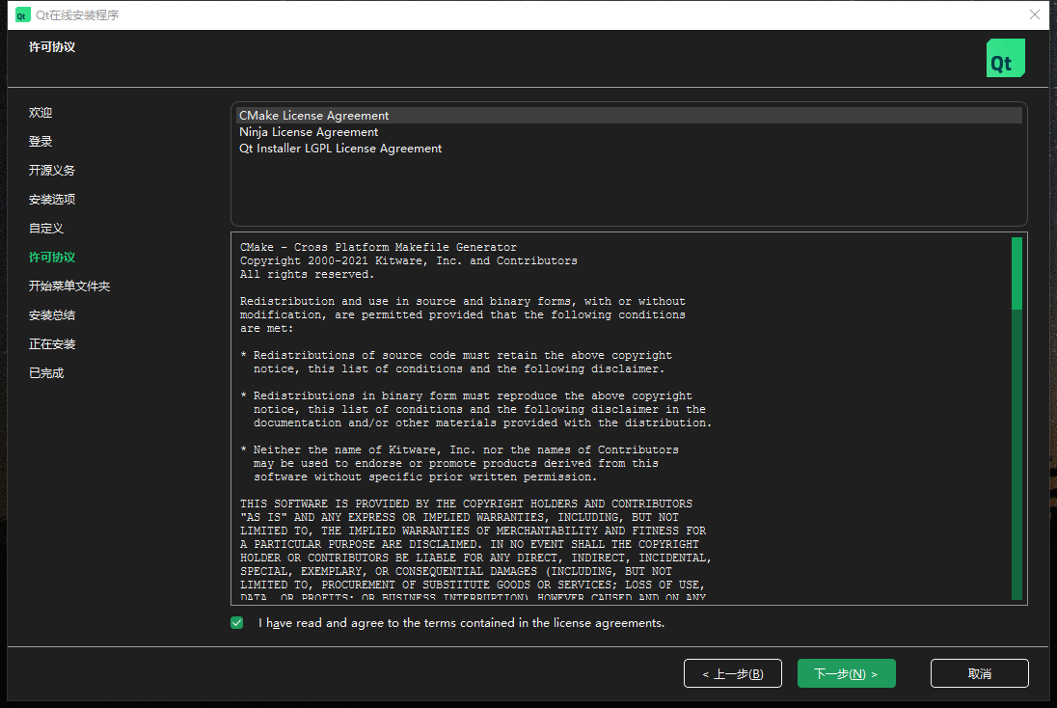Click the 自定义 step in the sidebar
Image resolution: width=1057 pixels, height=708 pixels.
point(46,229)
